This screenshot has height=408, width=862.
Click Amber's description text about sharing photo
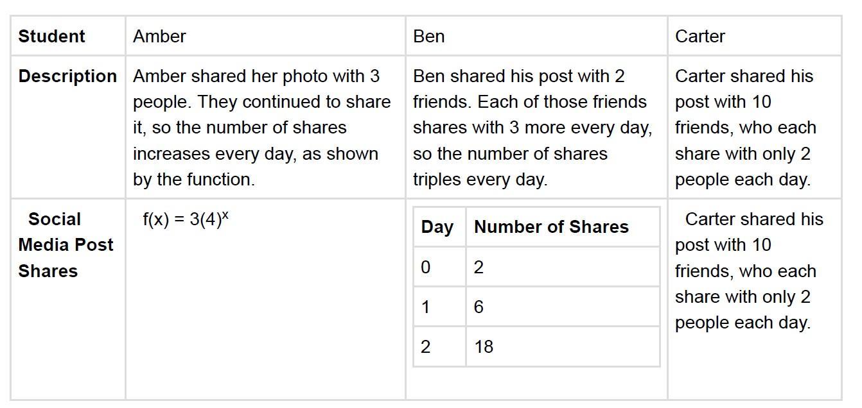(x=261, y=128)
